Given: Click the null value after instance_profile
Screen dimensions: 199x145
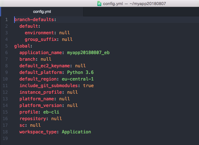Looking at the screenshot, I should (72, 92).
